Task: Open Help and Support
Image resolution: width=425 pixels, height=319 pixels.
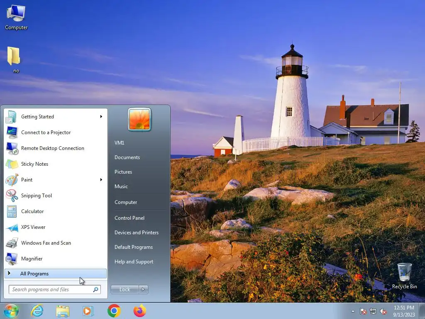Action: (x=134, y=262)
